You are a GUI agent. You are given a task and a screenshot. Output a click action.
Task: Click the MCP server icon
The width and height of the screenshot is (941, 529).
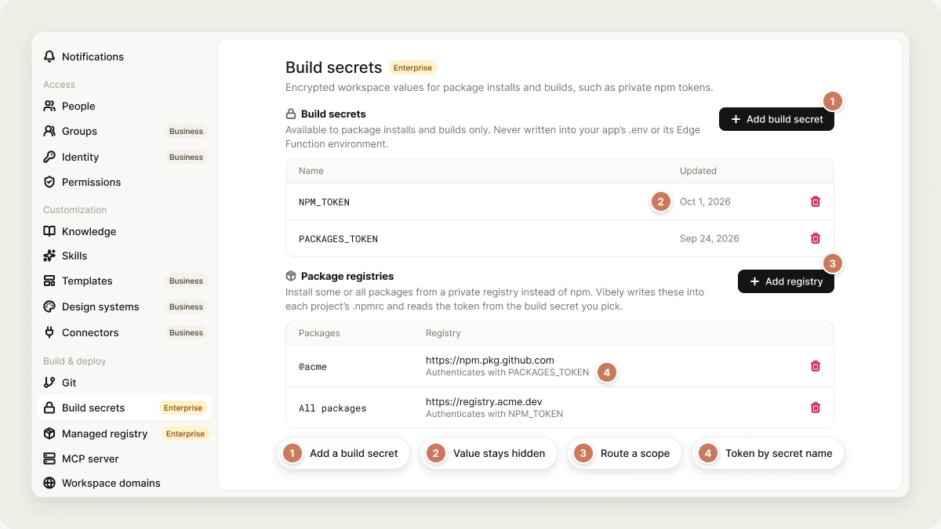[49, 458]
